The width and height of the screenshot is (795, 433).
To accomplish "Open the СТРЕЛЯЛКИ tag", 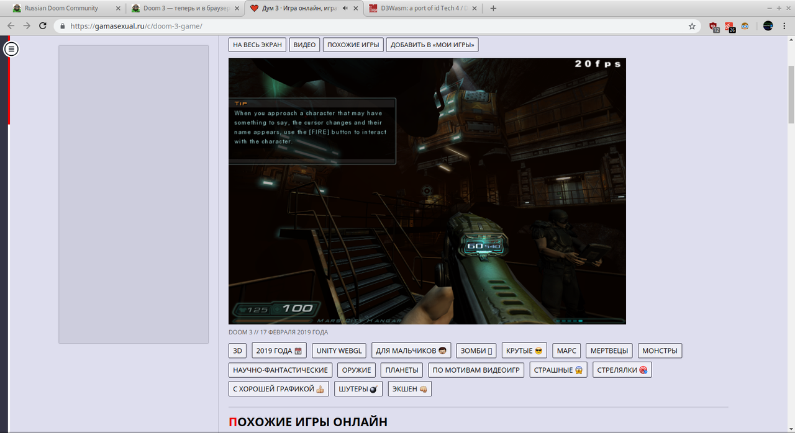I will coord(622,370).
